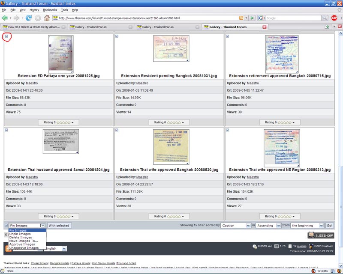Viewport: 343px width, 274px height.
Task: Toggle checkbox for Extension retirement approved Bangkok
Action: point(228,36)
